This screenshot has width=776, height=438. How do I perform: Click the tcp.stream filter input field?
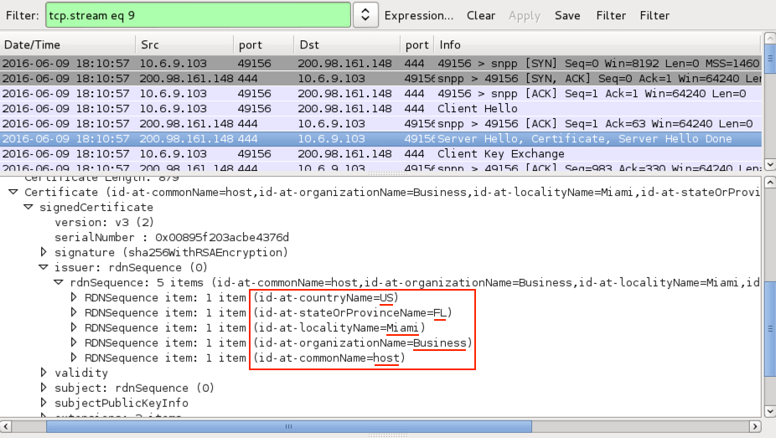tap(197, 15)
